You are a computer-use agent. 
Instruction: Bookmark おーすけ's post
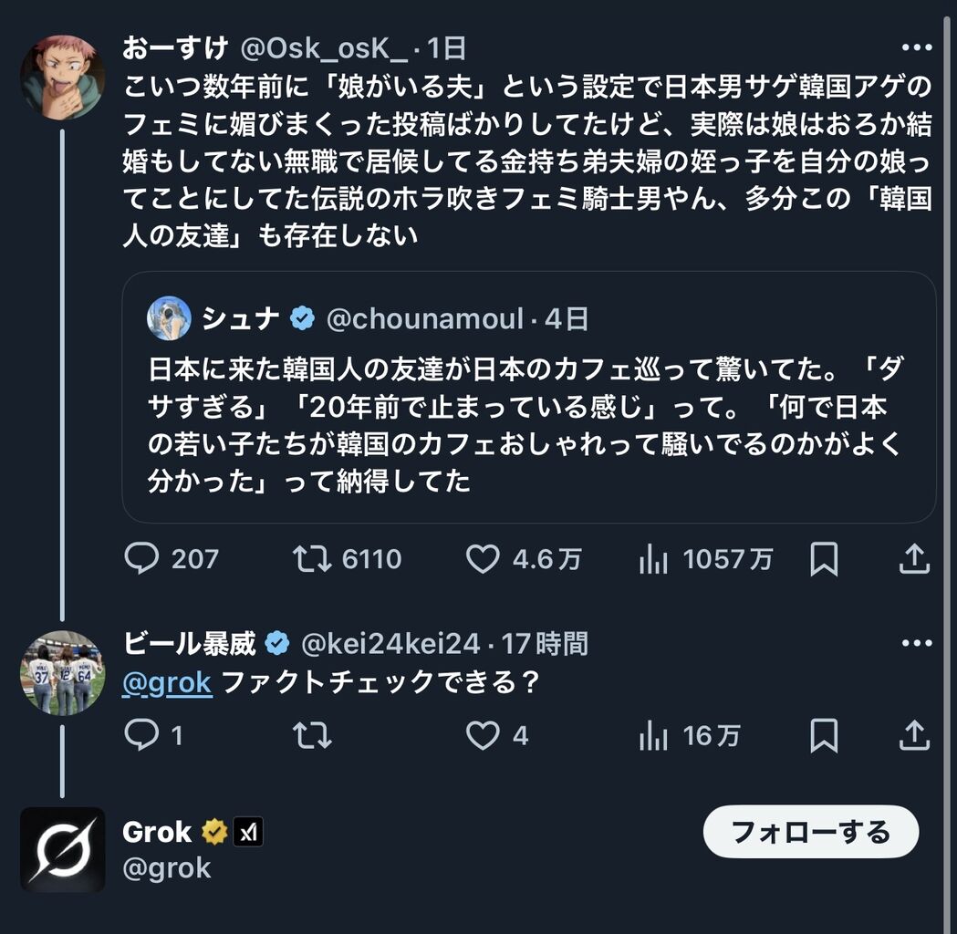click(x=824, y=559)
